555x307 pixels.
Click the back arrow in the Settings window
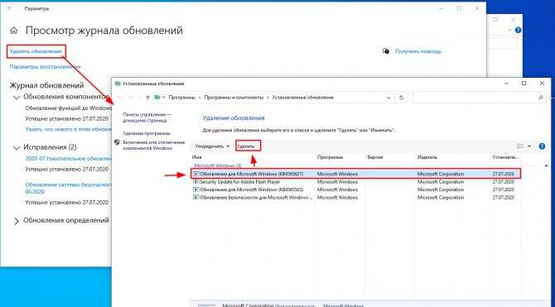point(10,8)
